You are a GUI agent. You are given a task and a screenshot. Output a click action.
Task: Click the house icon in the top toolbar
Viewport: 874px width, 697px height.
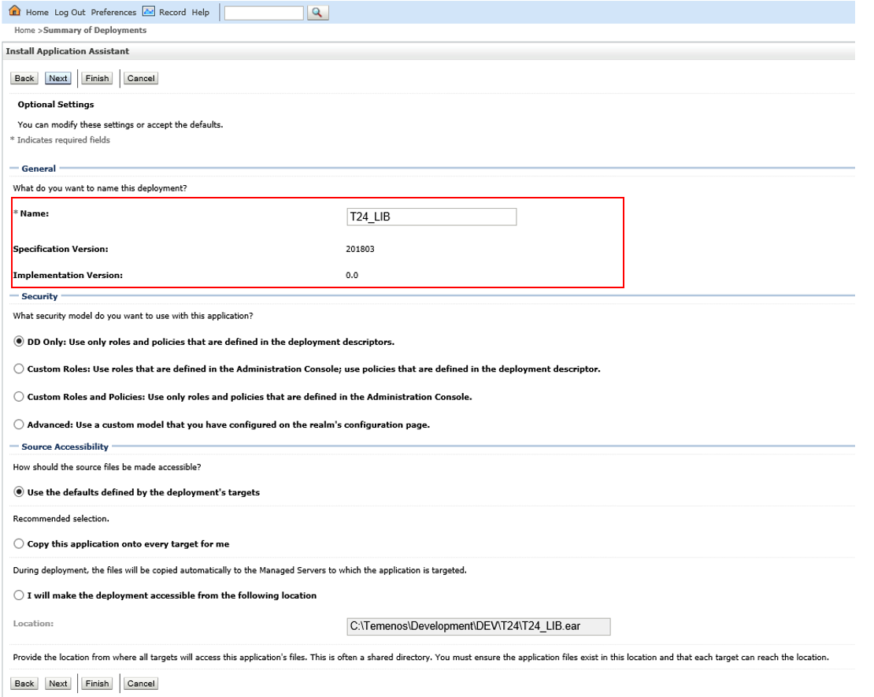10,13
